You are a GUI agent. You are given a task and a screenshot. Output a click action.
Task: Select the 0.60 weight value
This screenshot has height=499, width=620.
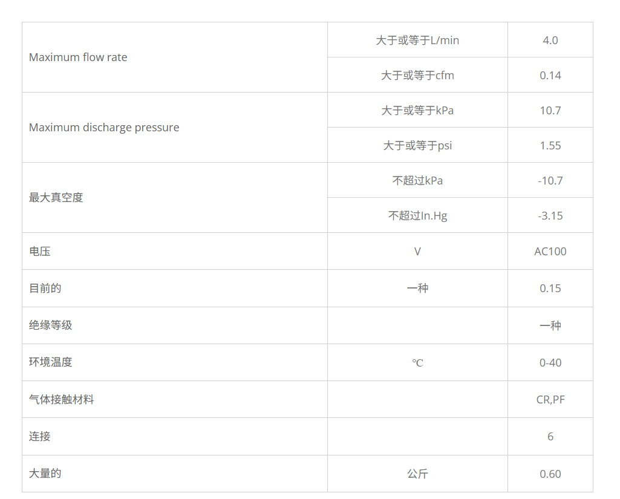(550, 474)
